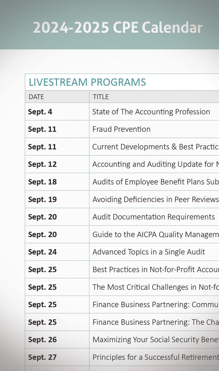The height and width of the screenshot is (371, 219).
Task: Click Principles for a Successful Retirement
Action: pos(155,357)
